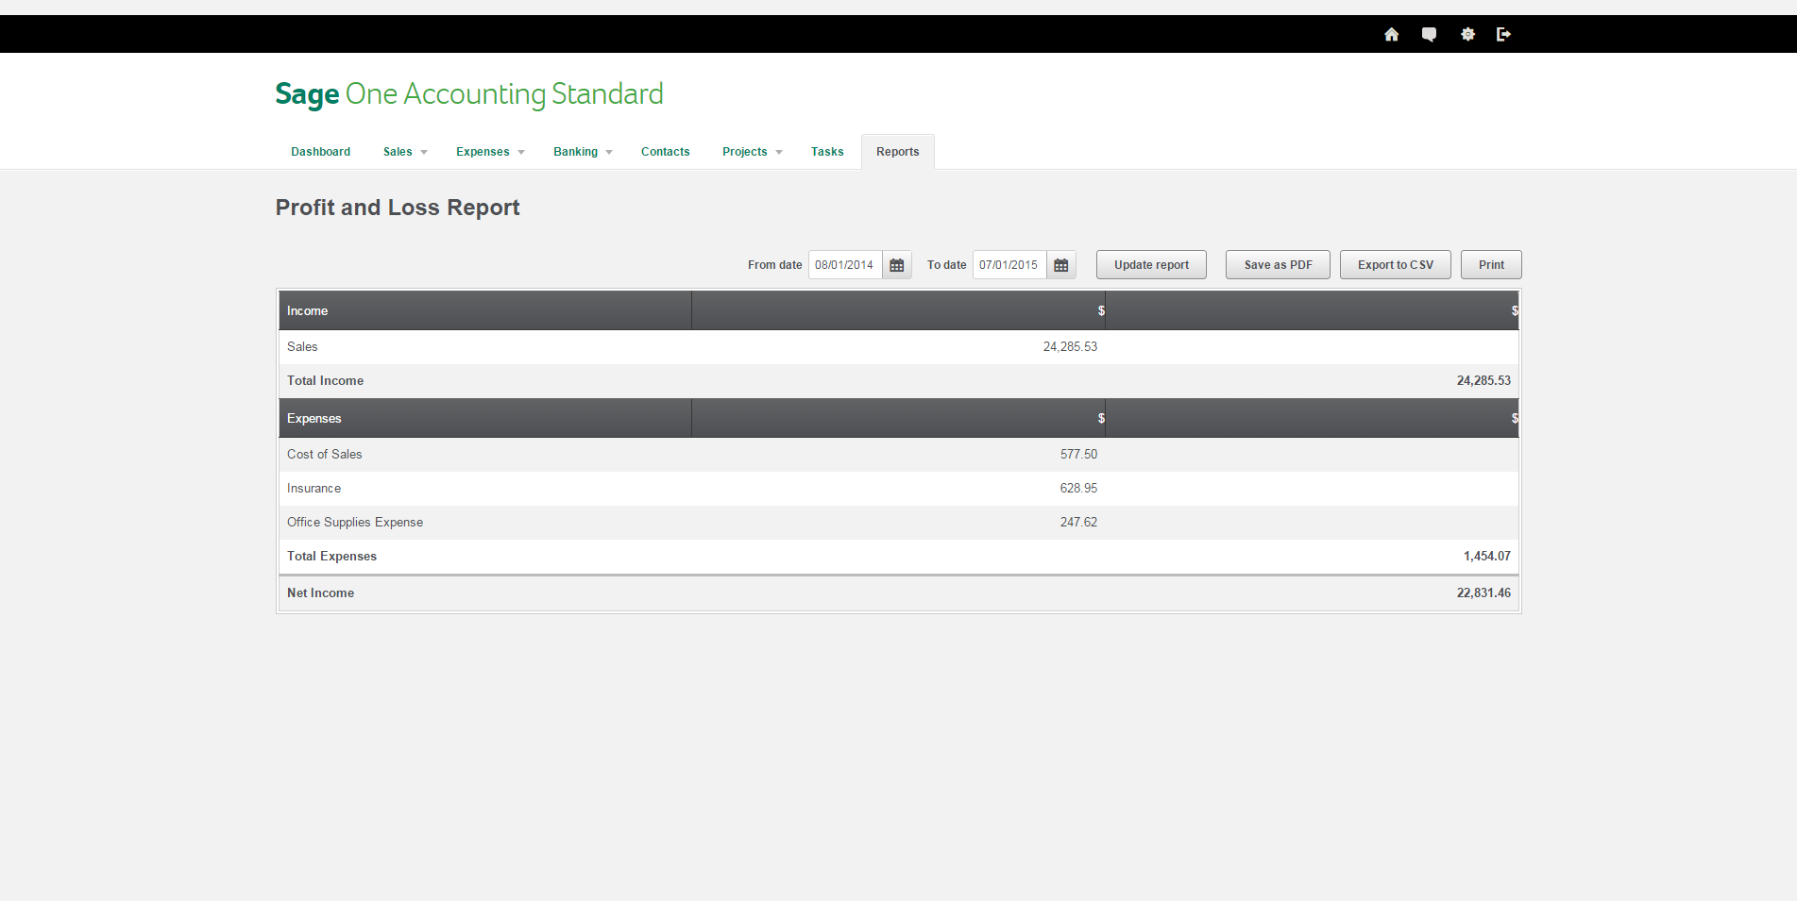Select the Contacts menu item
Screen dimensions: 1797x901
point(665,151)
